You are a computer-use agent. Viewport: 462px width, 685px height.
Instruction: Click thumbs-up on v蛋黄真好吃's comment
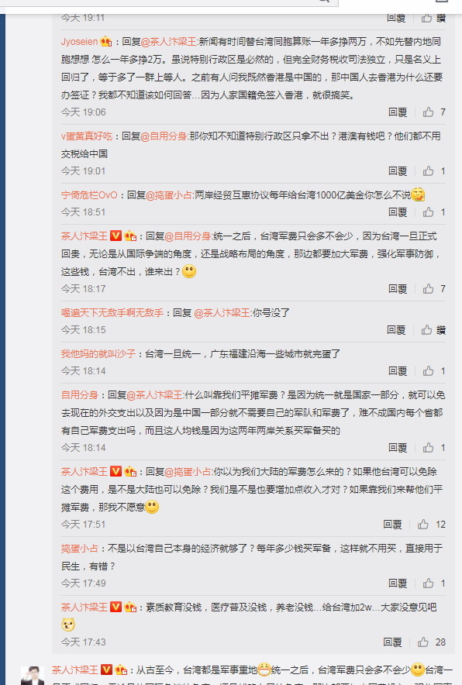click(x=428, y=170)
